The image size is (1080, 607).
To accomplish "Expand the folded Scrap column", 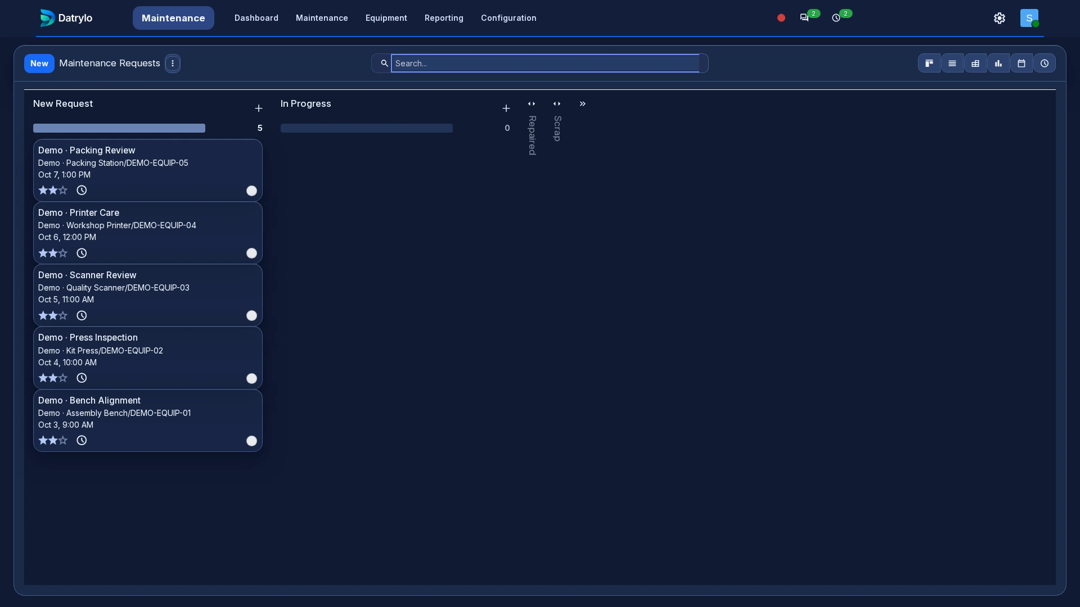I will click(x=557, y=104).
